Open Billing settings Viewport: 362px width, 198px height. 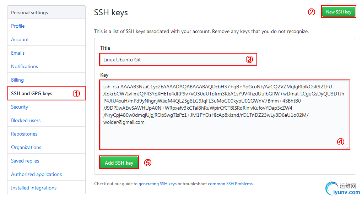(x=17, y=80)
